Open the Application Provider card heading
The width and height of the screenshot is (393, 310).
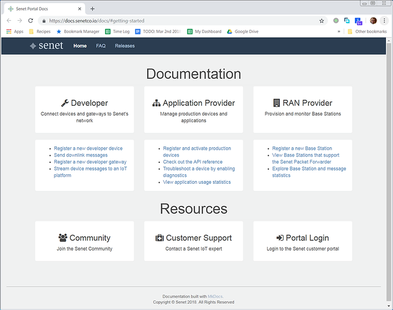[199, 103]
